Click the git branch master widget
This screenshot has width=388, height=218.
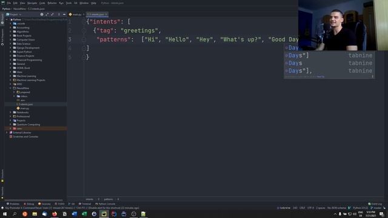376,208
